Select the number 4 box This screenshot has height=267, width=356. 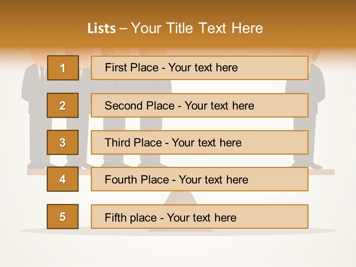pyautogui.click(x=63, y=179)
